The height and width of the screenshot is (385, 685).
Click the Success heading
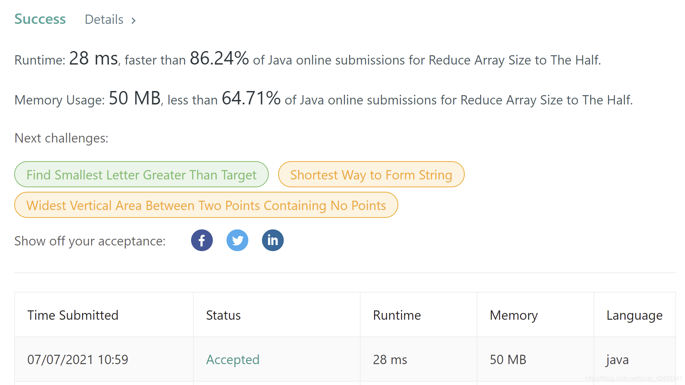[40, 19]
